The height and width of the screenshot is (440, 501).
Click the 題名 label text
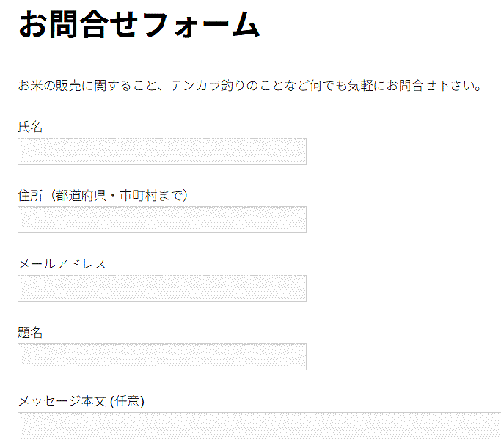tap(30, 332)
